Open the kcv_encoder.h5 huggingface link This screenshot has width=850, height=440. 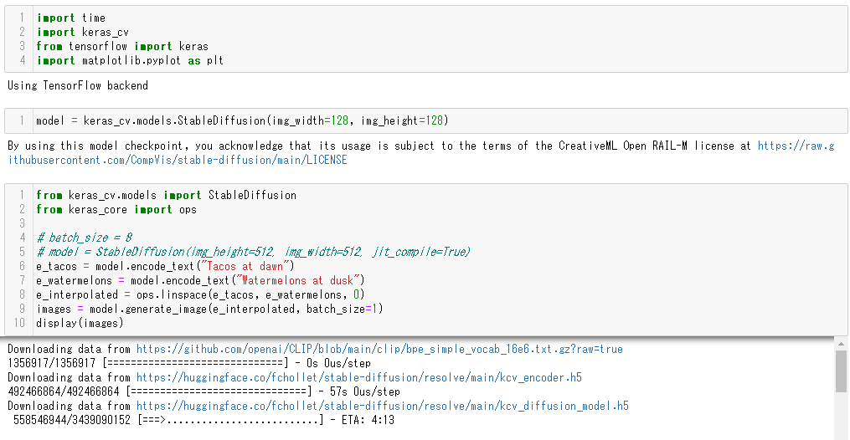pyautogui.click(x=359, y=377)
